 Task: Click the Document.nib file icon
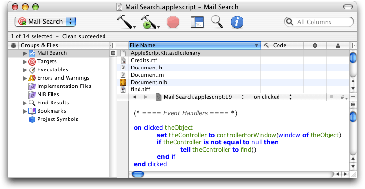123,82
